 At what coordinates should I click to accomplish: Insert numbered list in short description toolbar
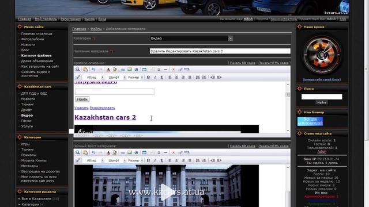(198, 77)
